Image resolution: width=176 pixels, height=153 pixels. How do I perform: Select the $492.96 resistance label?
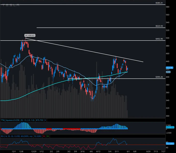pyautogui.click(x=159, y=39)
